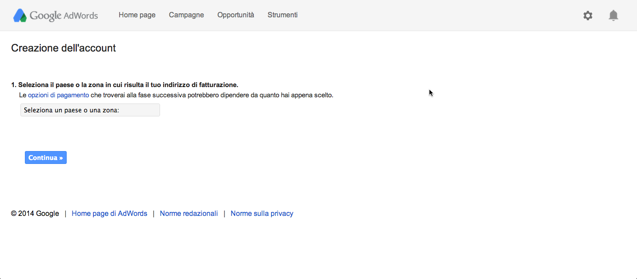Follow the "opzioni di pagamento" link
Screen dimensions: 637x279
[x=58, y=95]
